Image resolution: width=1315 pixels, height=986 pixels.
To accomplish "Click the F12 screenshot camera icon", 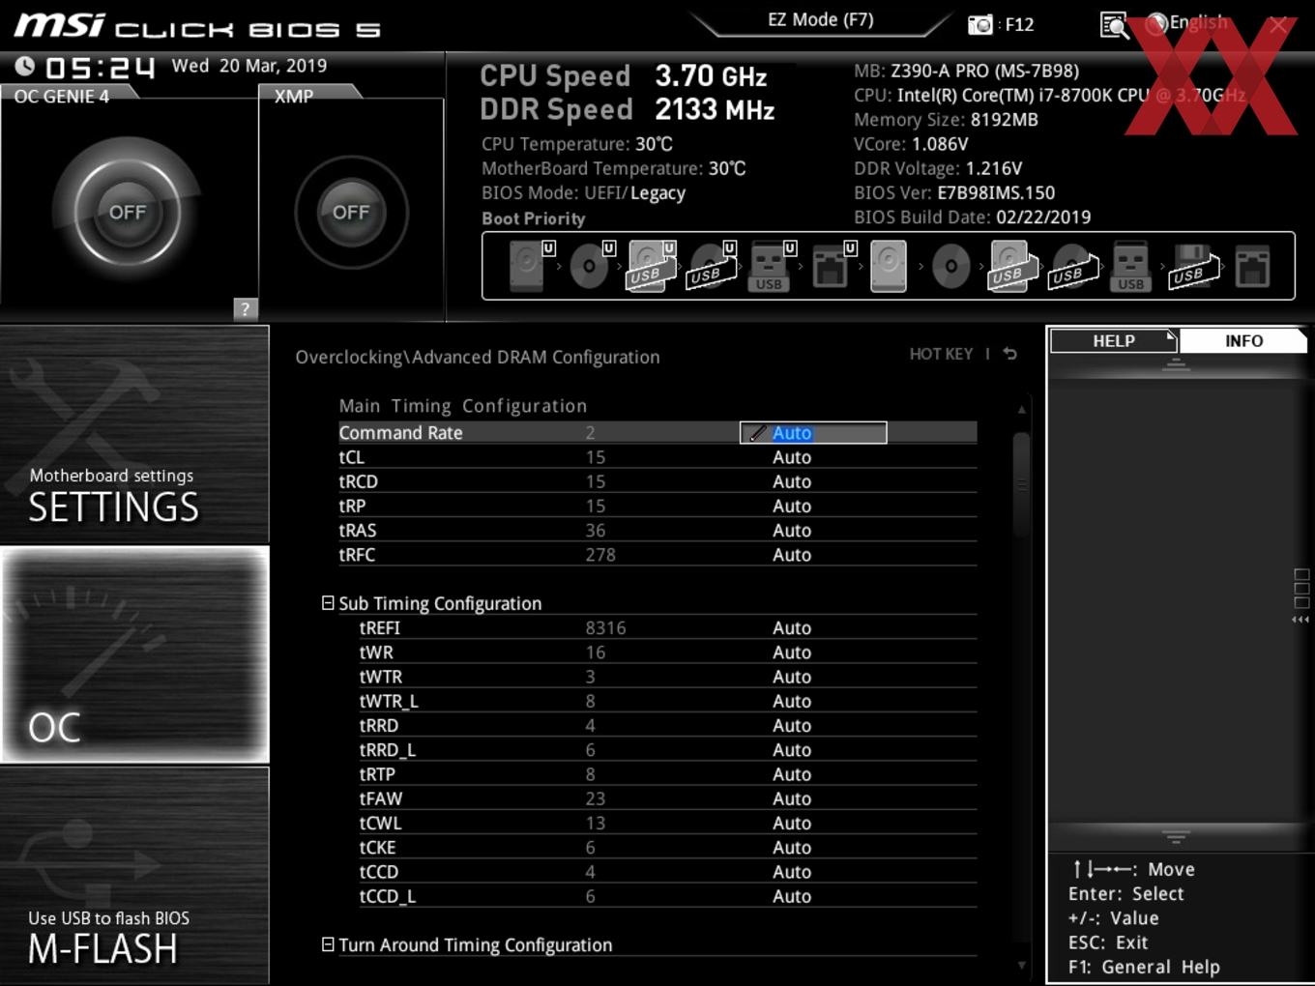I will pos(980,25).
